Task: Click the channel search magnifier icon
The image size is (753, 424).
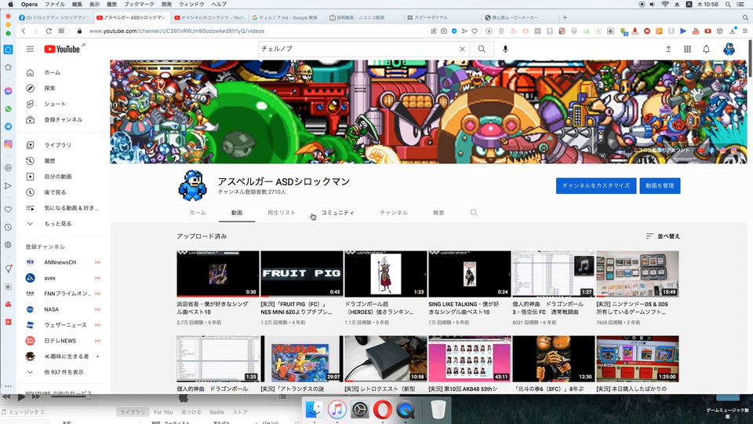Action: click(474, 213)
